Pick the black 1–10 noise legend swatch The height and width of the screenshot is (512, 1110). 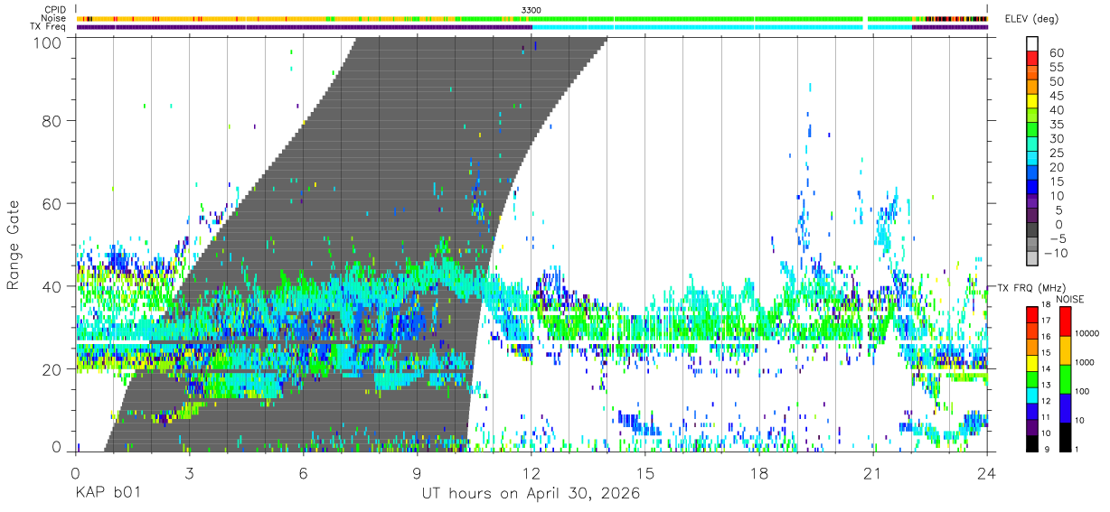(x=1064, y=436)
